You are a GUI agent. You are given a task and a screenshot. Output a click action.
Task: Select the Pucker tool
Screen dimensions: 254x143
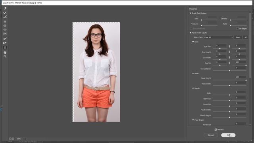pyautogui.click(x=5, y=25)
